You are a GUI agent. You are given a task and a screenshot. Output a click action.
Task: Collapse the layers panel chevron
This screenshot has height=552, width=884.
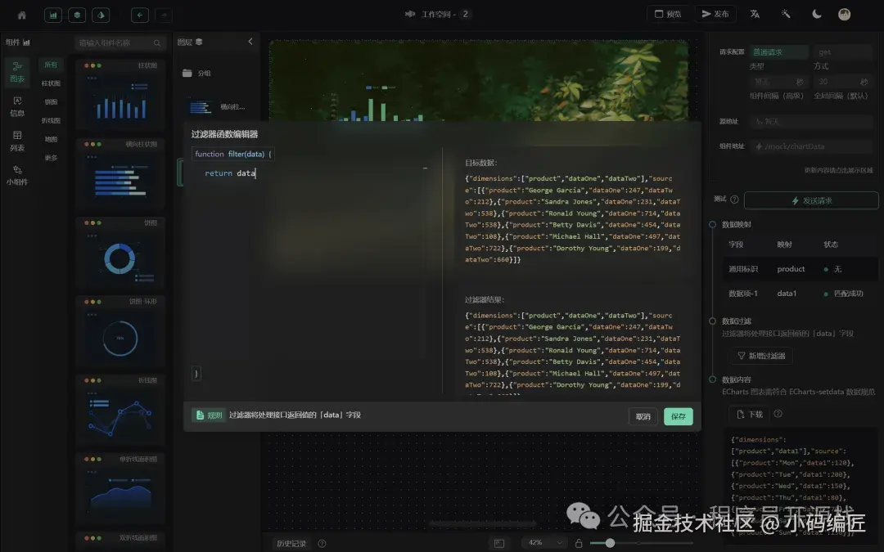(x=250, y=42)
